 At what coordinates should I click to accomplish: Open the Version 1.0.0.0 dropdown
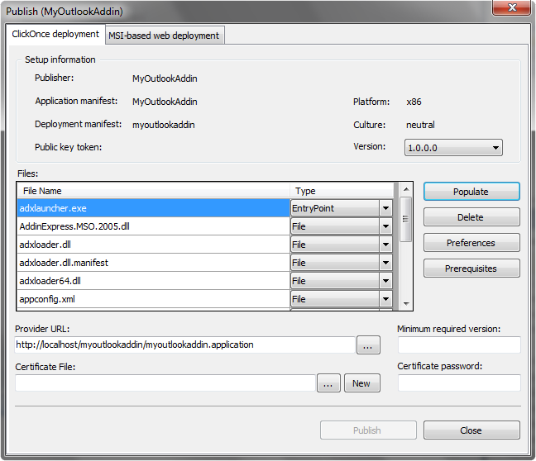tap(453, 148)
